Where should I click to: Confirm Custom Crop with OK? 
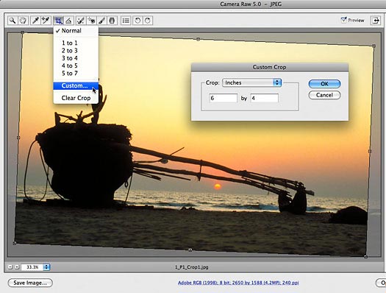click(x=324, y=84)
